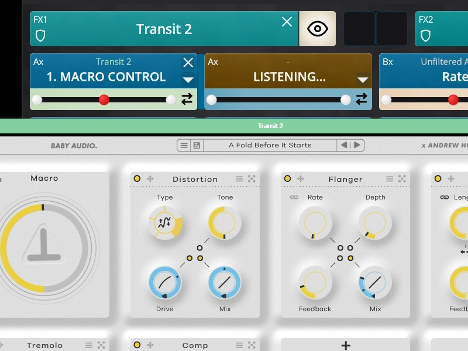Click the Flanger Rate knob
This screenshot has height=351, width=468.
tap(315, 223)
